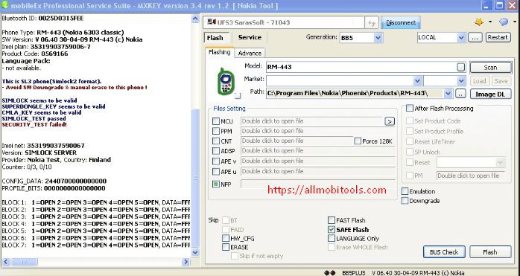This screenshot has width=520, height=276.
Task: Click the log horizontal scrollbar thumb
Action: click(x=24, y=262)
